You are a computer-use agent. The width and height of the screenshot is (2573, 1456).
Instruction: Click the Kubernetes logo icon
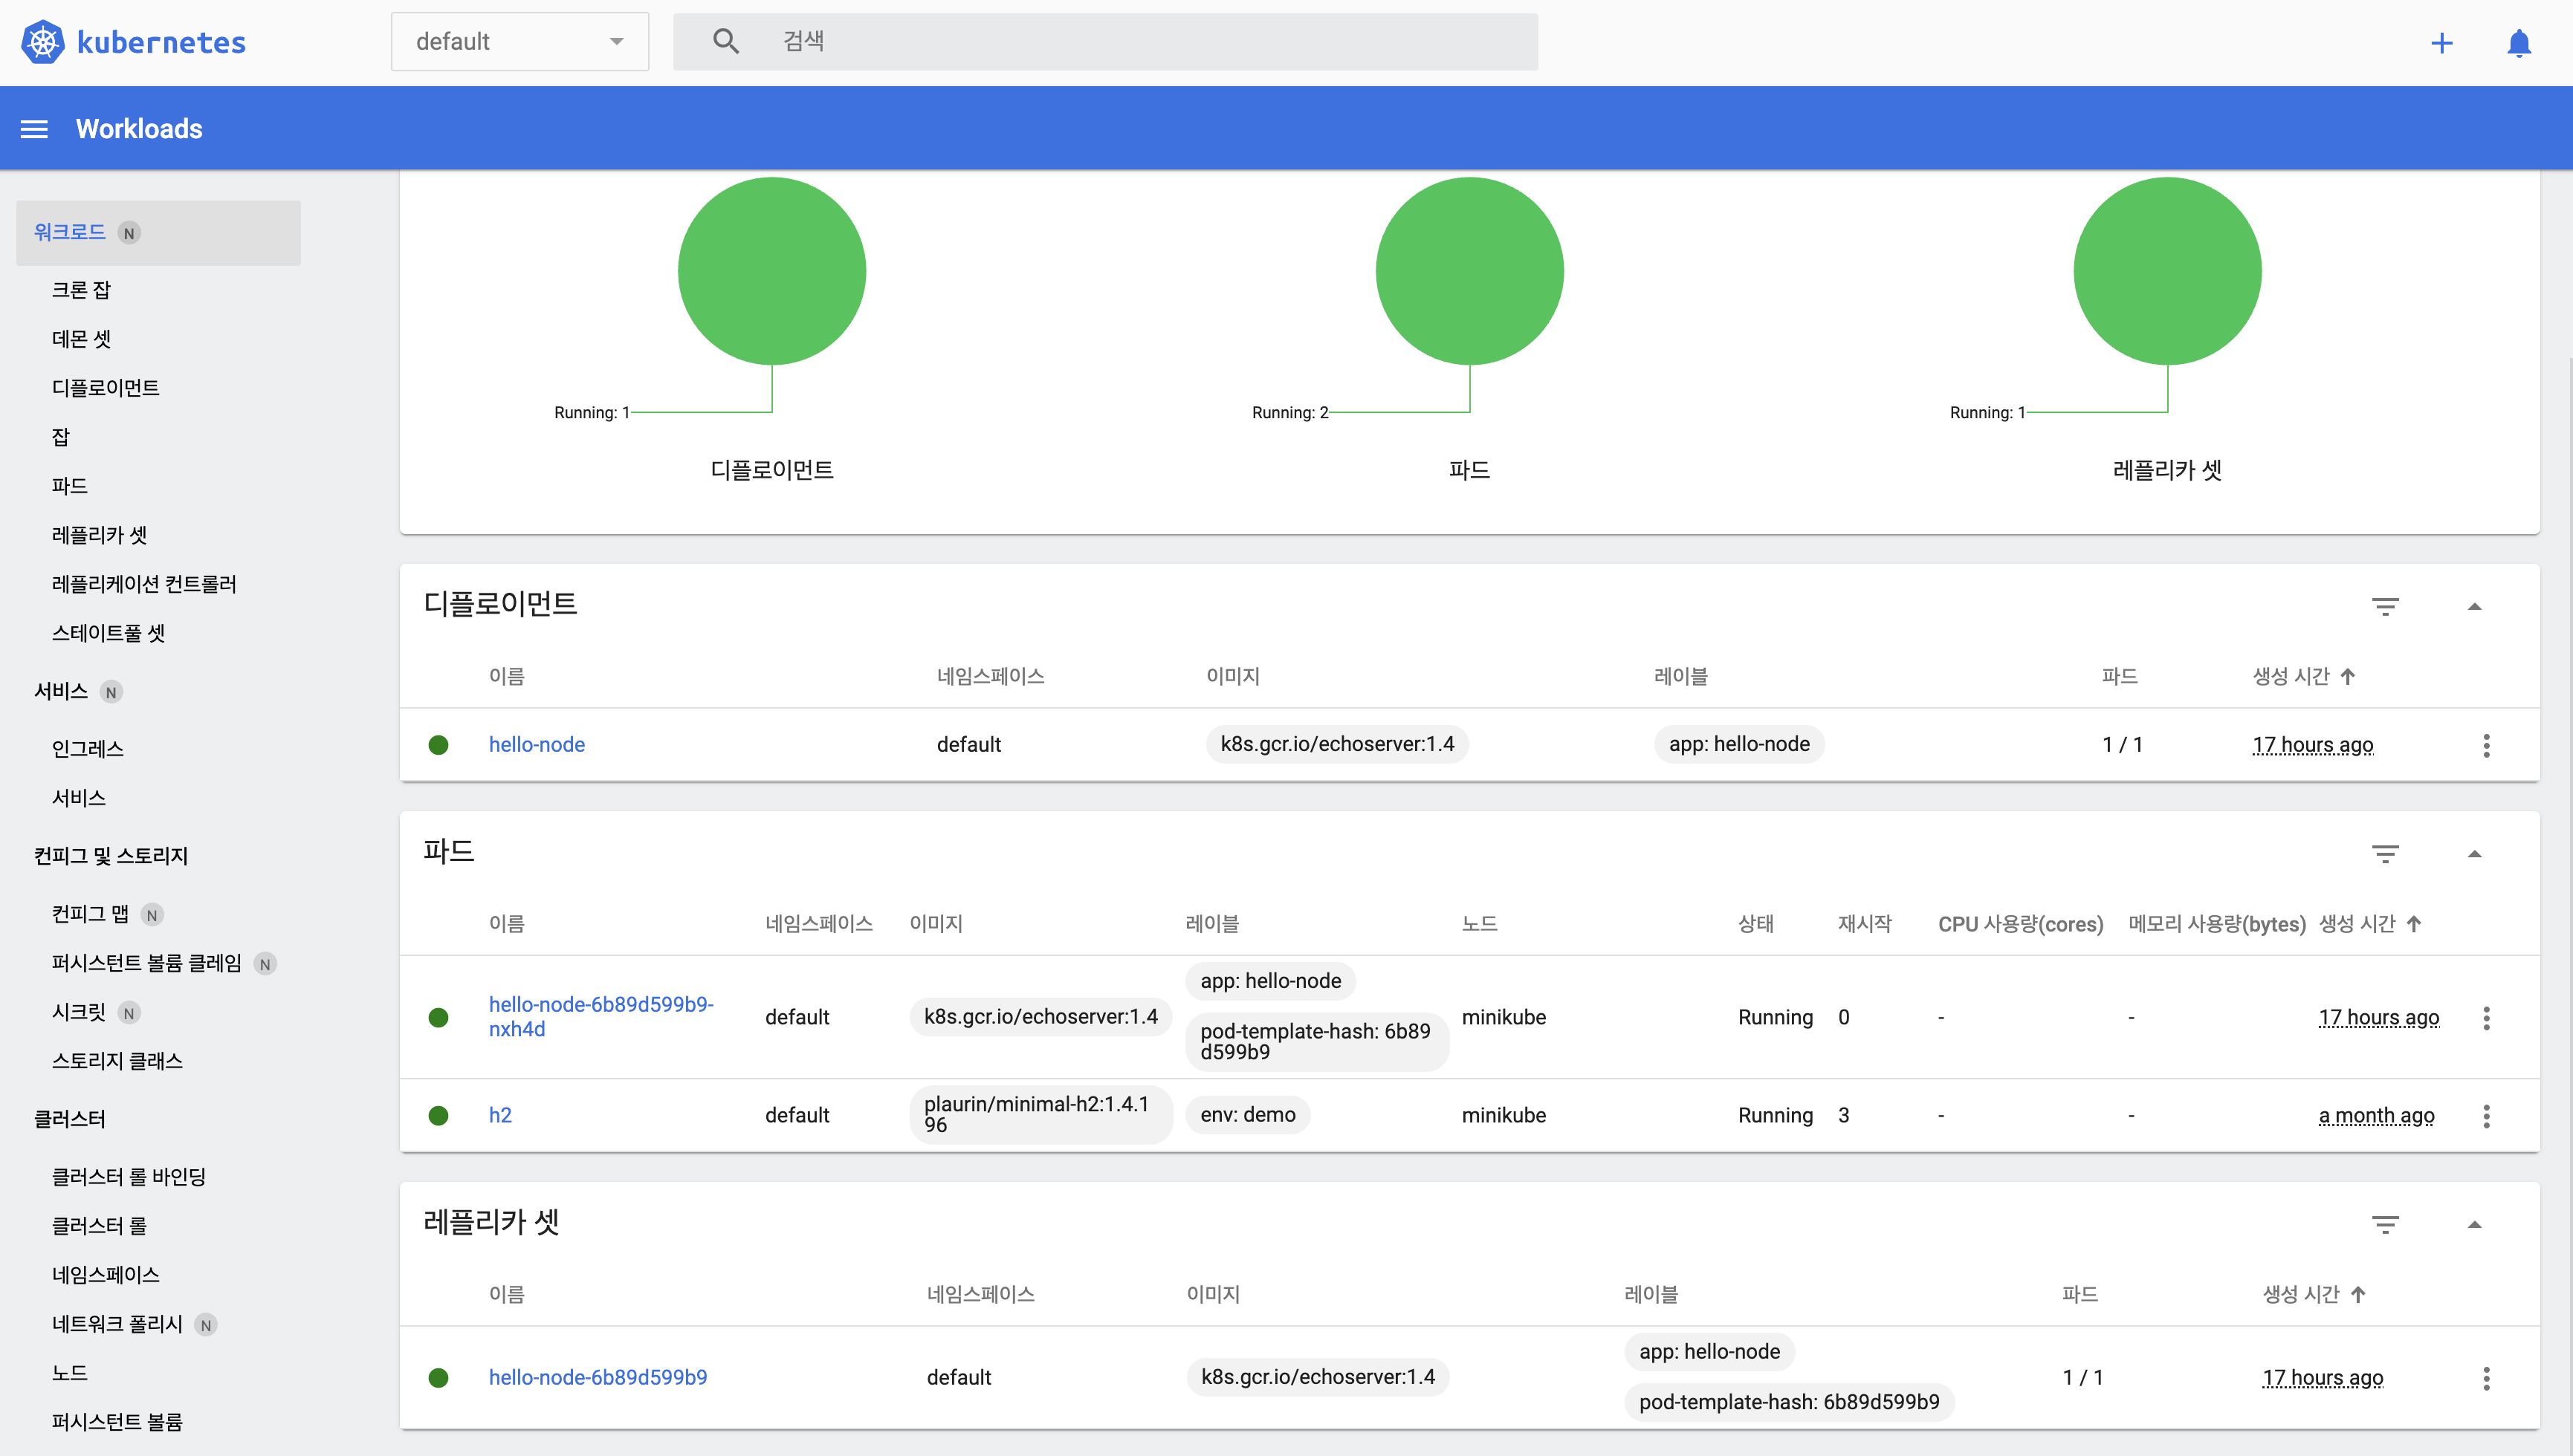[42, 42]
